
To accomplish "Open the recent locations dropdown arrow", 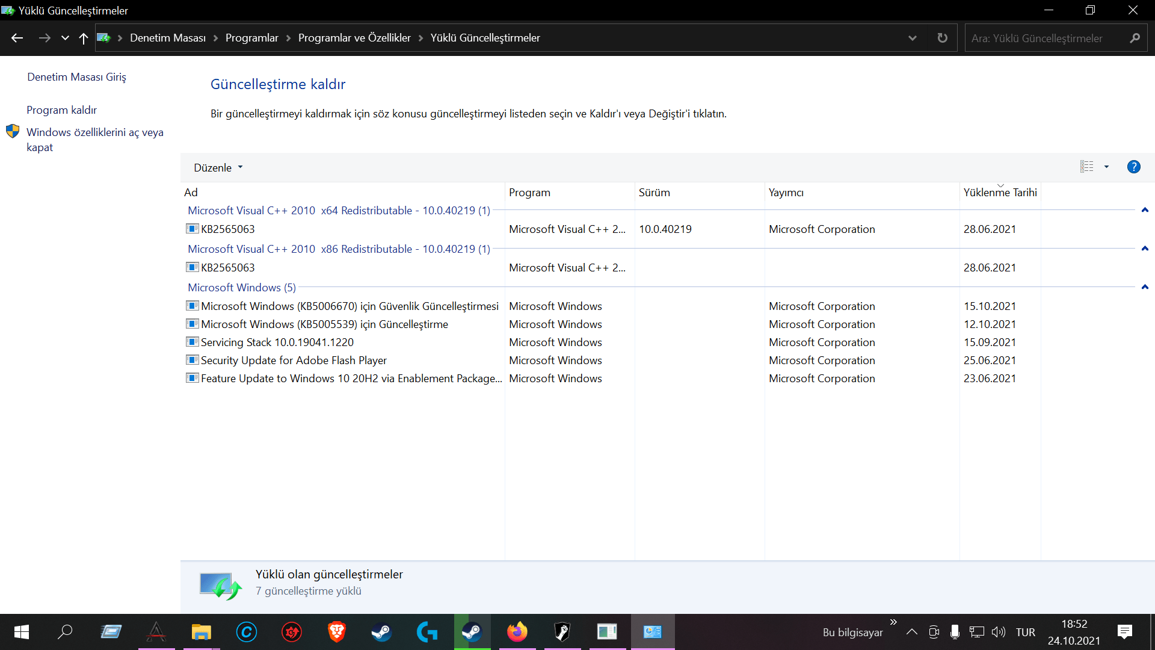I will (65, 38).
